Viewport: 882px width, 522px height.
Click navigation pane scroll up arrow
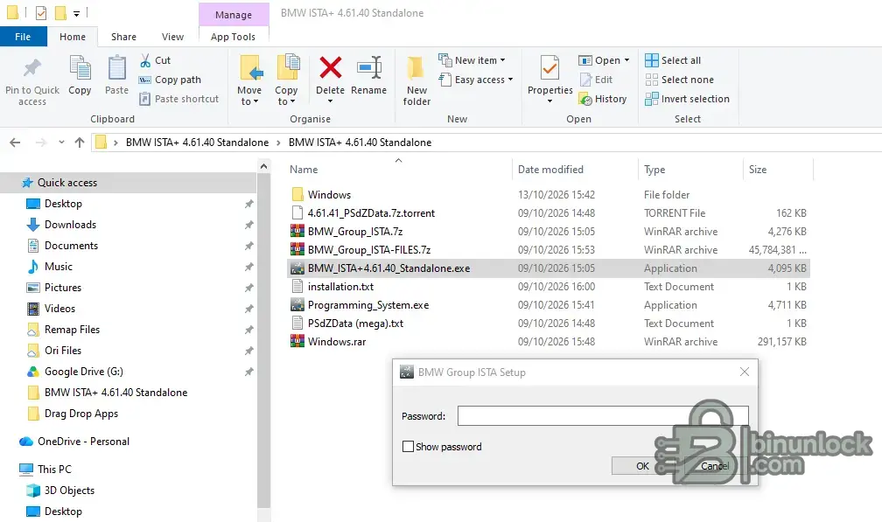pos(264,166)
